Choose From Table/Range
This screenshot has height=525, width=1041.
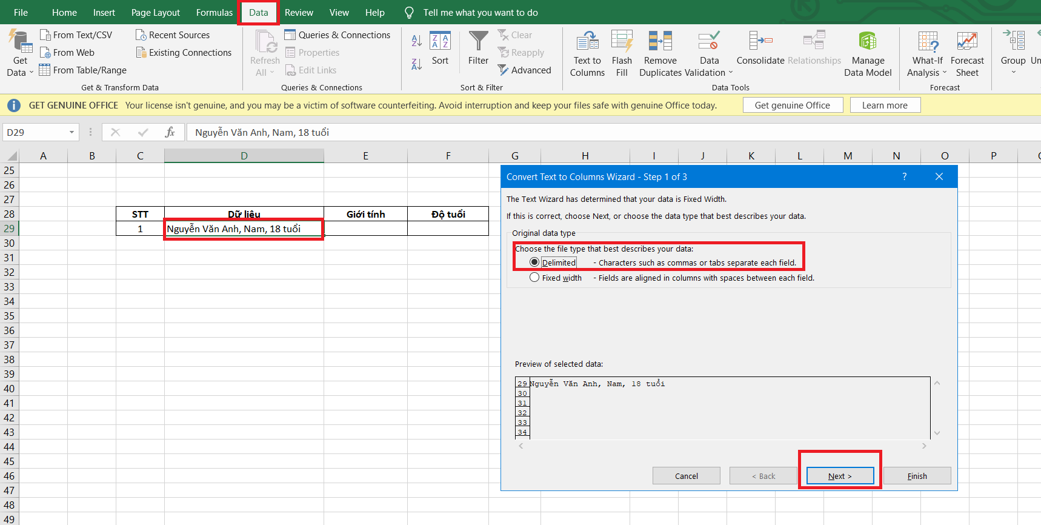[x=83, y=70]
